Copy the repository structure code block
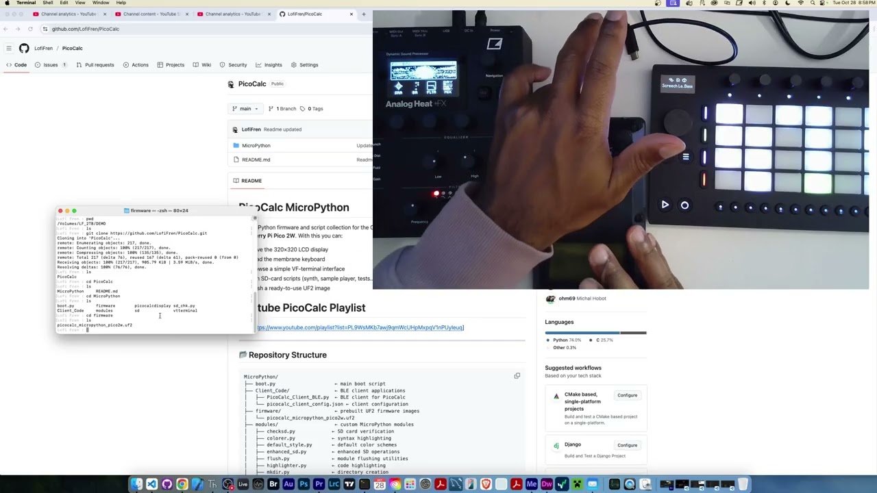This screenshot has height=493, width=877. pos(517,376)
